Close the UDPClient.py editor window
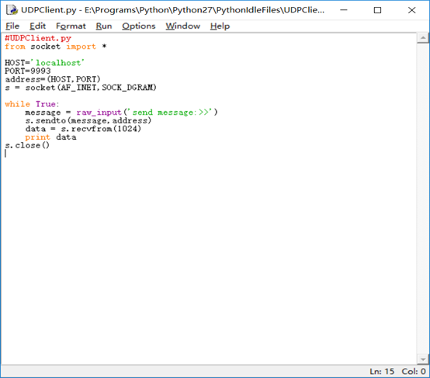The image size is (430, 378). pos(411,10)
